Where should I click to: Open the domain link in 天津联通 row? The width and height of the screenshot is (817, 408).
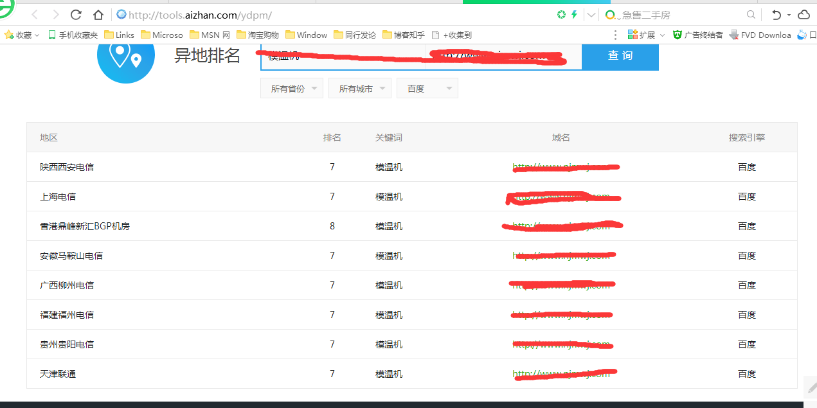[561, 374]
